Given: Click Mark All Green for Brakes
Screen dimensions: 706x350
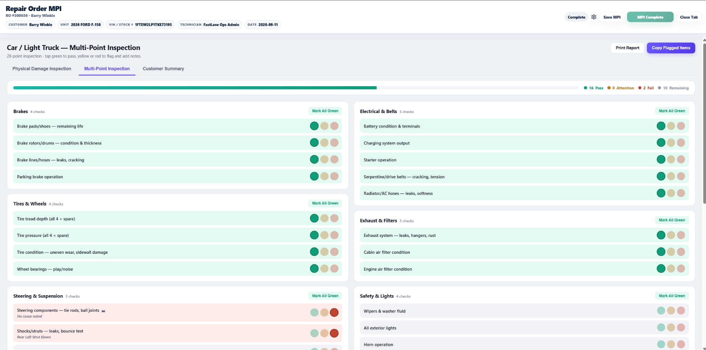Looking at the screenshot, I should 325,111.
